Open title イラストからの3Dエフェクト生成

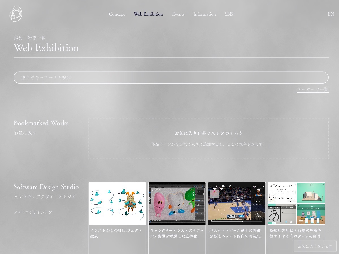tap(116, 233)
